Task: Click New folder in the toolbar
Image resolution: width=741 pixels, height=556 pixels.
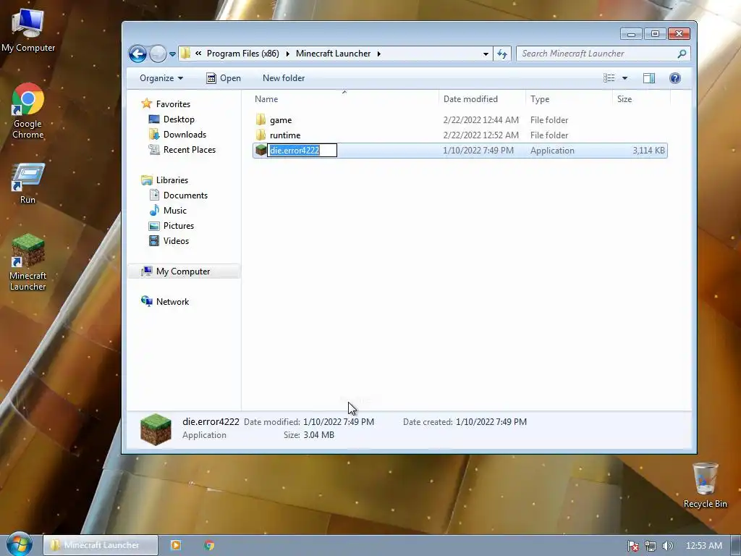Action: tap(284, 78)
